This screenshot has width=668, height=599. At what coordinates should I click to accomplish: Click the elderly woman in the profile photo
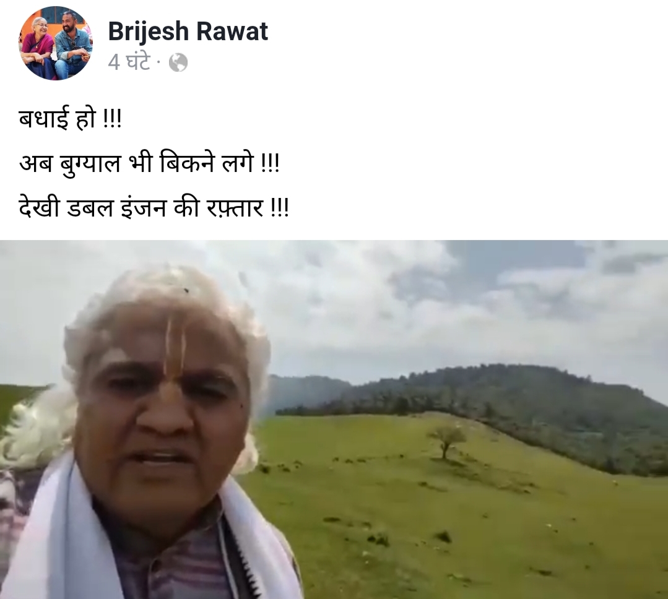38,47
